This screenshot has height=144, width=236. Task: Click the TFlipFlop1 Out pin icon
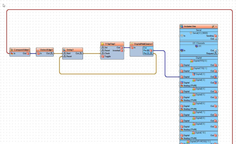click(121, 48)
